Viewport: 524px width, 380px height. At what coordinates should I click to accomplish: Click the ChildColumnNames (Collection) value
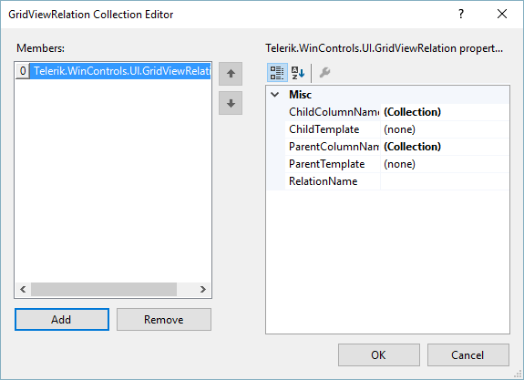(x=413, y=112)
